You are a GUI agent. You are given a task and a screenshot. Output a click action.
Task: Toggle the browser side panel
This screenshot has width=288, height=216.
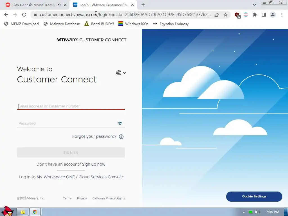[264, 15]
